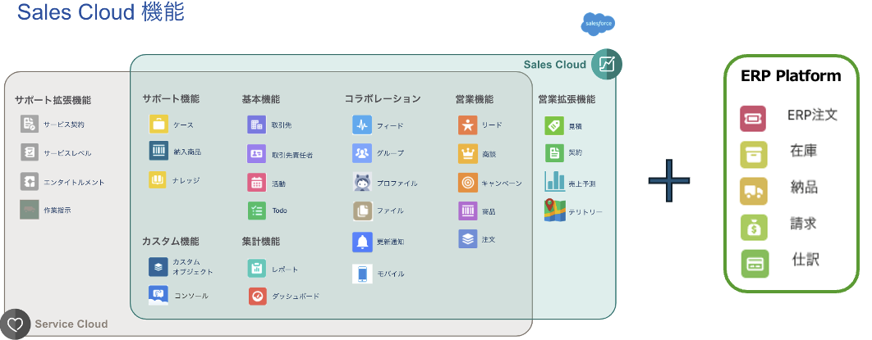Click the 営業拡張機能 heading
The image size is (872, 340).
point(567,99)
